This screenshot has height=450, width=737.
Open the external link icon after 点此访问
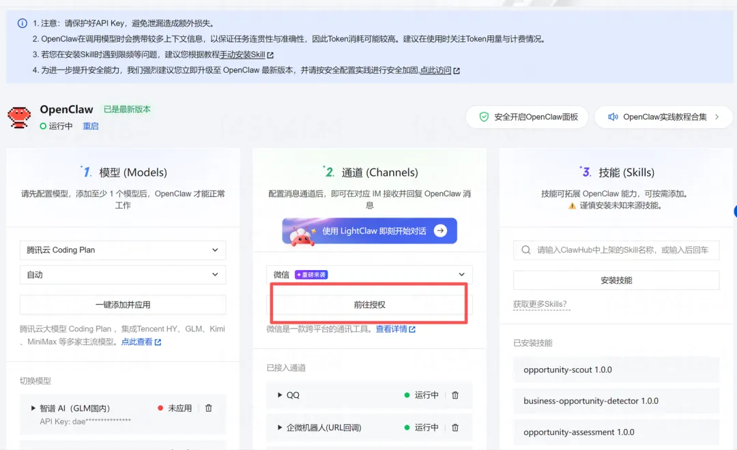(457, 70)
